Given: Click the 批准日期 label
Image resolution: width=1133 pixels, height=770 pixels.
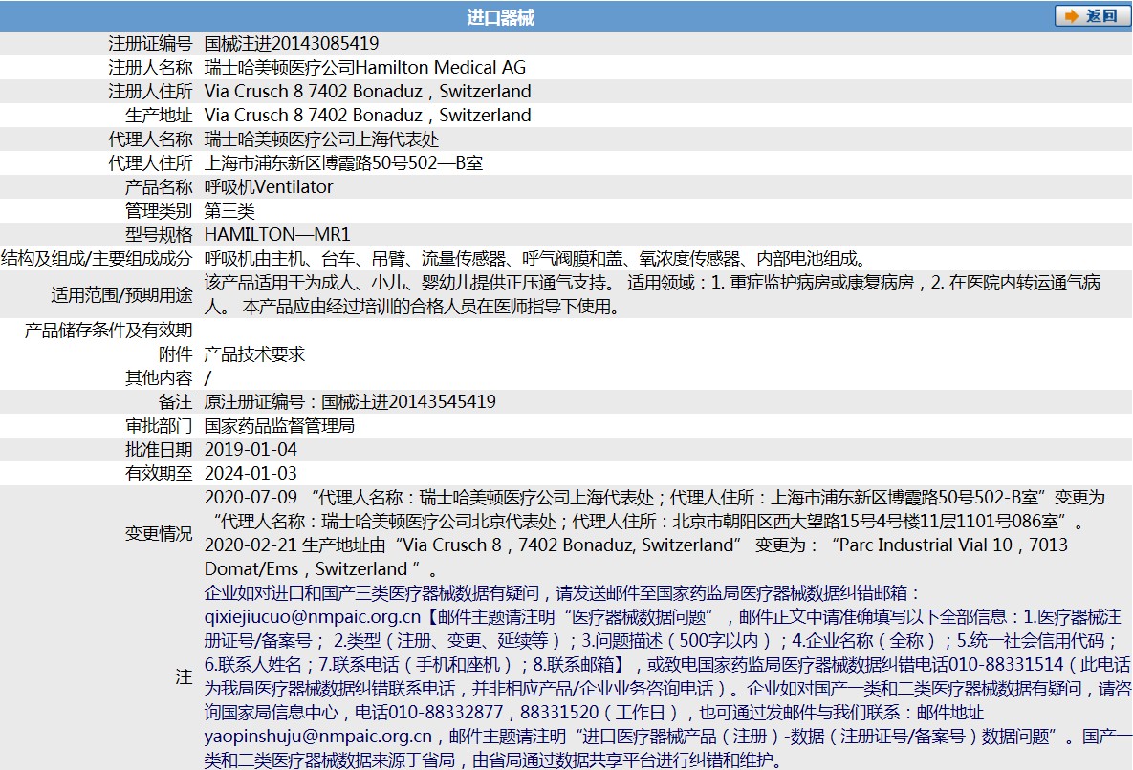Looking at the screenshot, I should pyautogui.click(x=159, y=449).
